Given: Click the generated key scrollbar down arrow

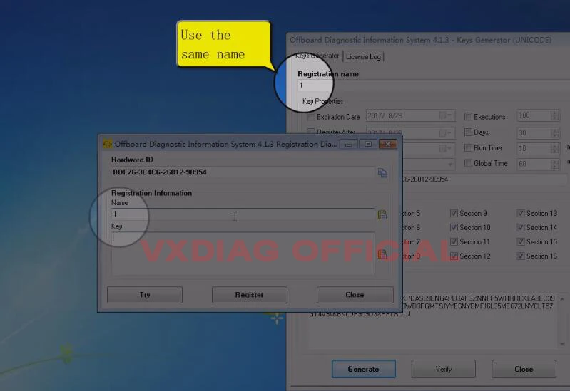Looking at the screenshot, I should point(562,343).
